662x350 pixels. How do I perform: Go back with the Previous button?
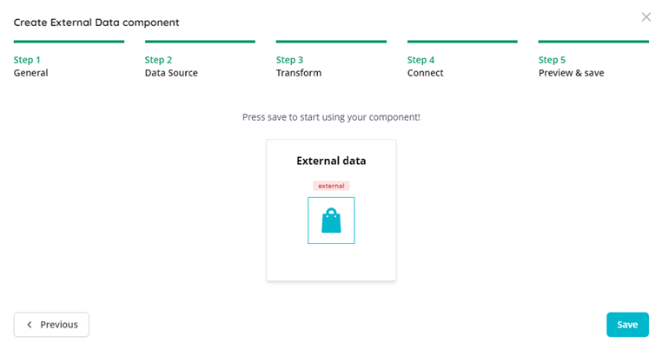tap(51, 325)
